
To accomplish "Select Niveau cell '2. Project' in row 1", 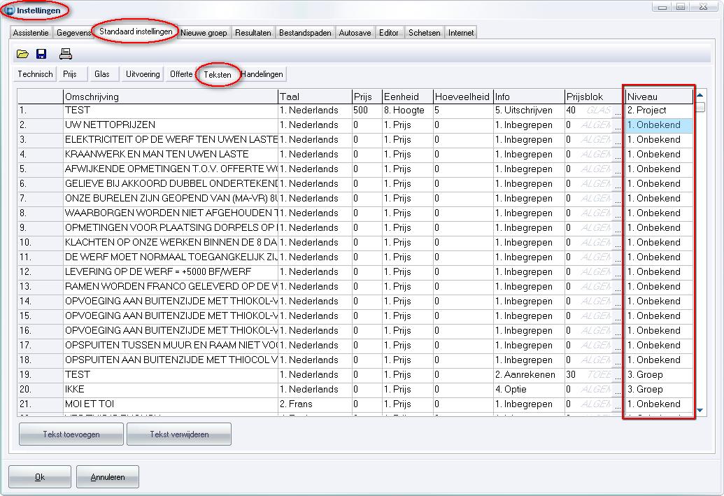I will (x=660, y=111).
